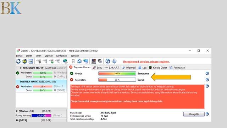Click the first gray disk test icon
The image size is (227, 128).
tap(39, 61)
